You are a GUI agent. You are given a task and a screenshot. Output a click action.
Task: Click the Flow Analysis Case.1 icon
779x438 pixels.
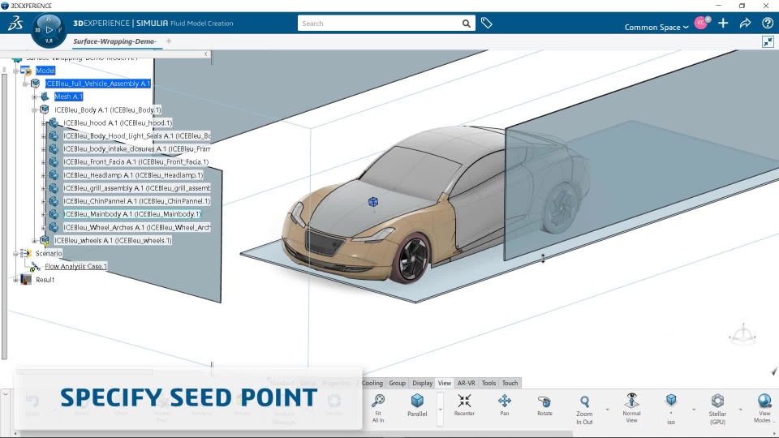point(35,267)
